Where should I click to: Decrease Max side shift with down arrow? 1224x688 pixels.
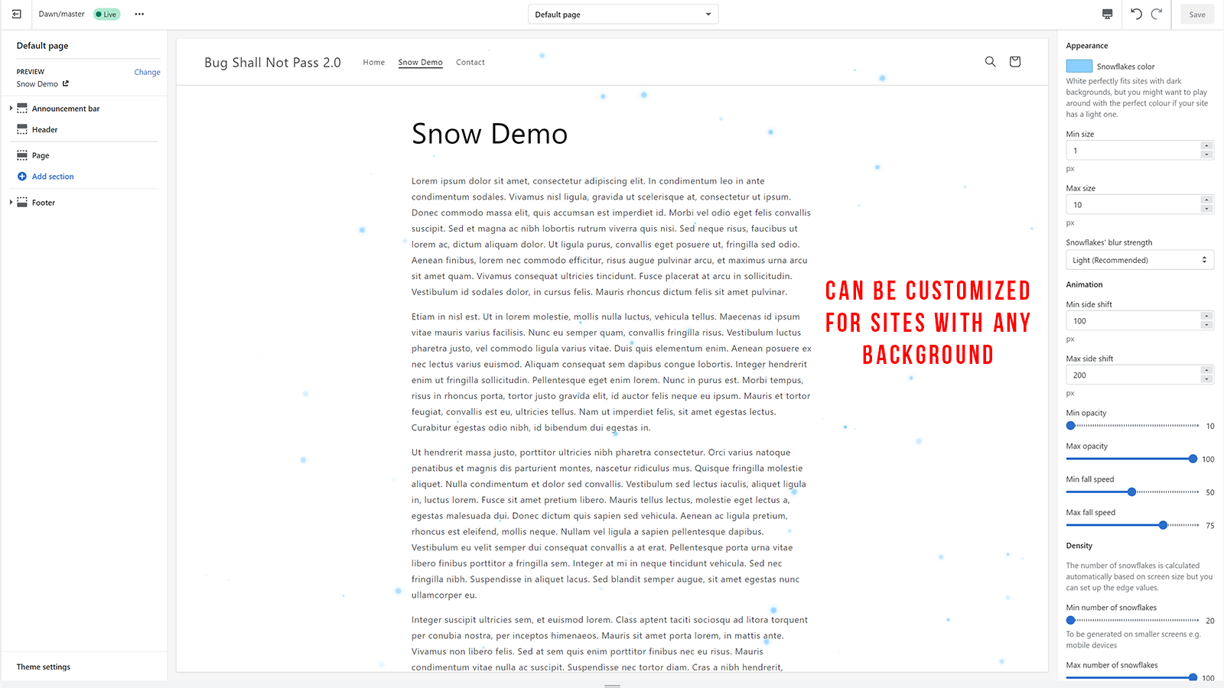coord(1206,380)
